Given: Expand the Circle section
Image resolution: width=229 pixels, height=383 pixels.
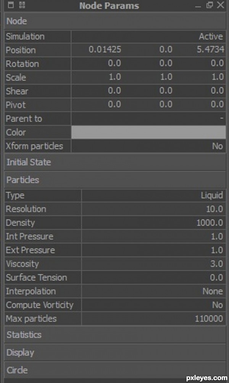Looking at the screenshot, I should [115, 370].
